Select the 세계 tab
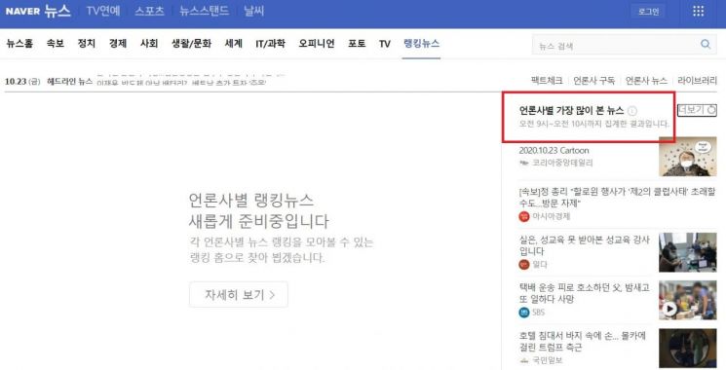 point(233,44)
